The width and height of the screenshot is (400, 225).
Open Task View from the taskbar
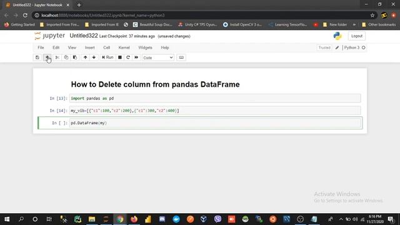tap(49, 219)
